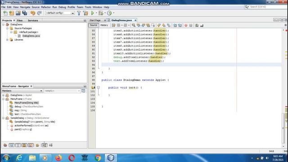
Task: Open the Profile Project dropdown arrow
Action: click(113, 13)
